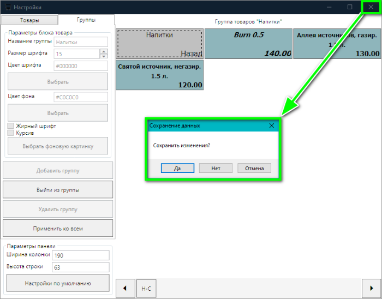The image size is (382, 299).
Task: Increase font size with spinner up arrow
Action: tap(104, 51)
